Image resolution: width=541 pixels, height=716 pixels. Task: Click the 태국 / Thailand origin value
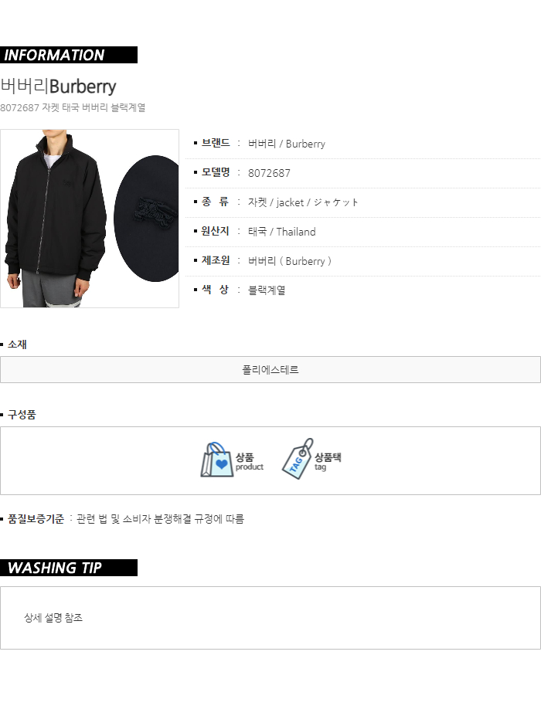pos(281,232)
